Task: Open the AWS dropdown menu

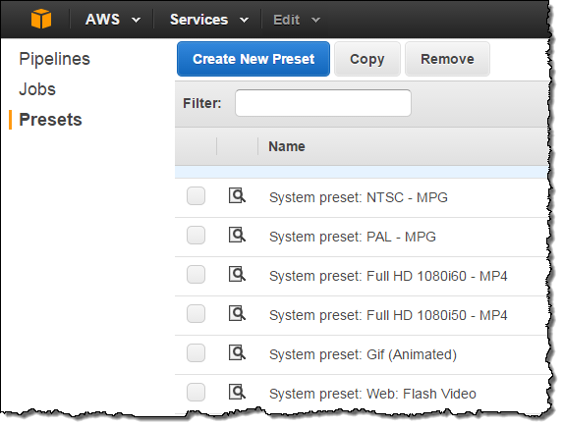Action: [x=112, y=20]
